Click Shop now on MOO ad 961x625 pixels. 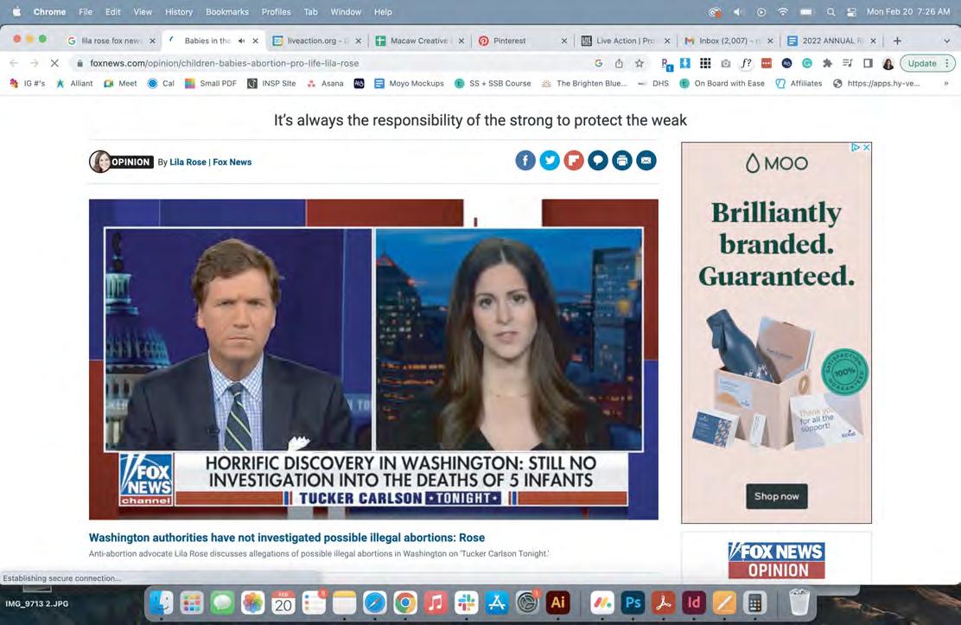(x=777, y=496)
